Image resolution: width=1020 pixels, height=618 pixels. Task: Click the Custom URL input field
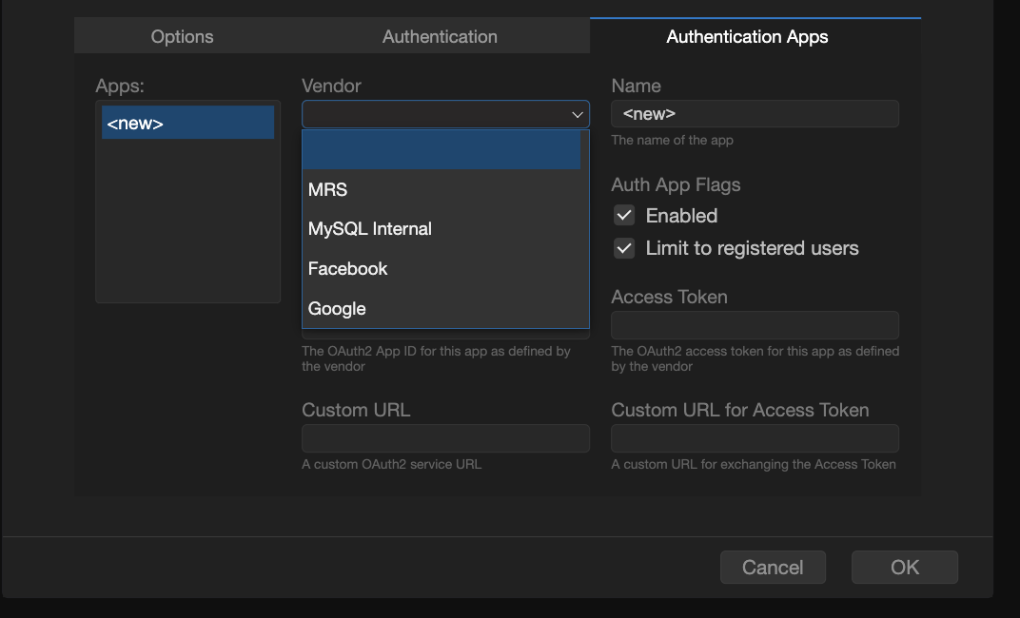[x=445, y=438]
